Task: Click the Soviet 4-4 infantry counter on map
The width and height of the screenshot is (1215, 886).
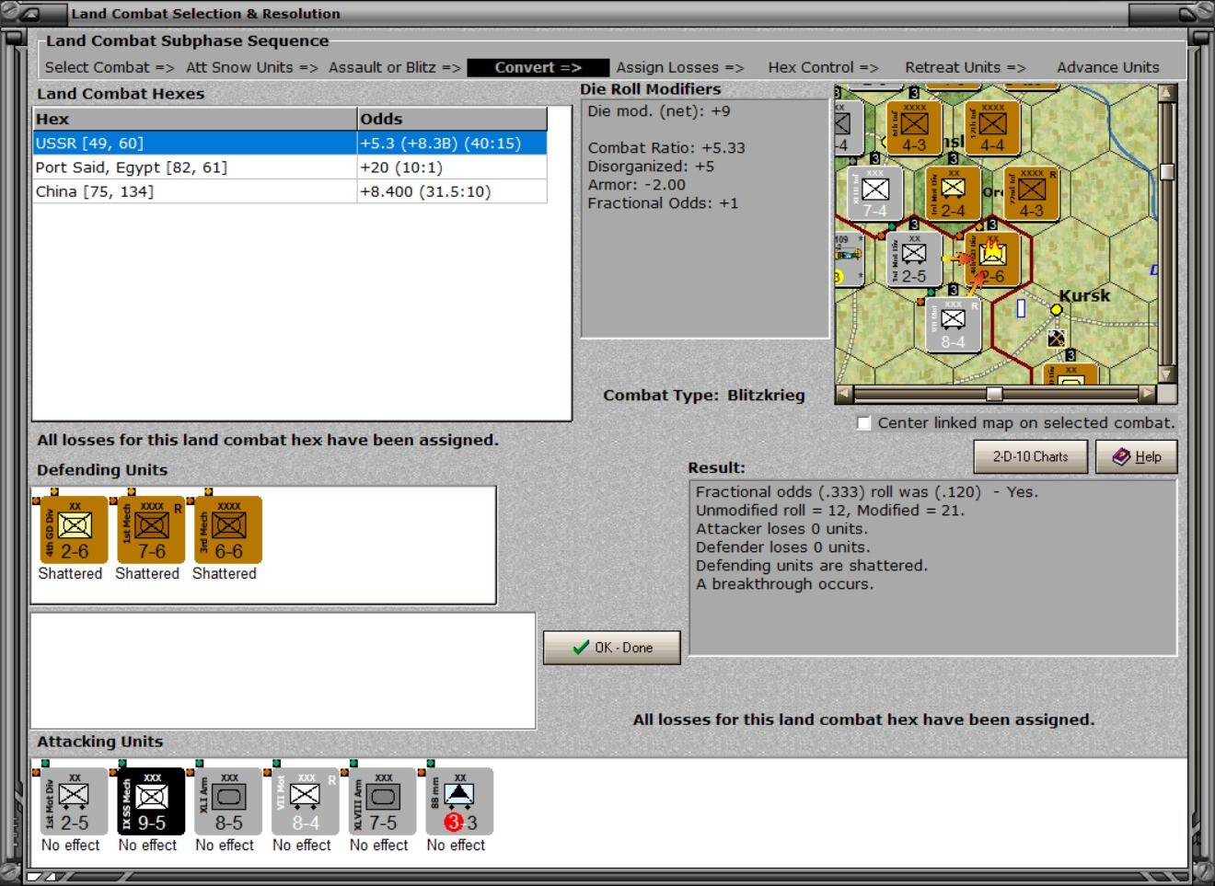Action: (992, 128)
